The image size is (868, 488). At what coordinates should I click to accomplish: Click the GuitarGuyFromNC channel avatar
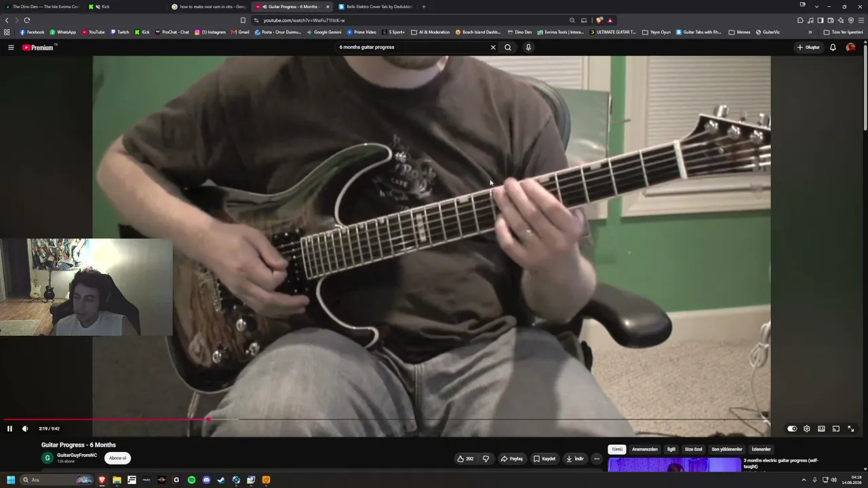47,458
